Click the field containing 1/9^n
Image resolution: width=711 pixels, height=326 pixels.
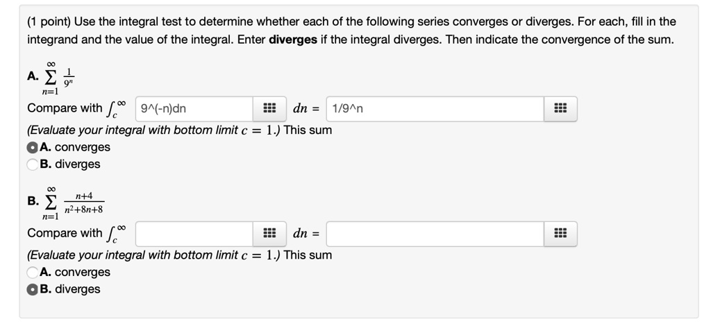[435, 109]
